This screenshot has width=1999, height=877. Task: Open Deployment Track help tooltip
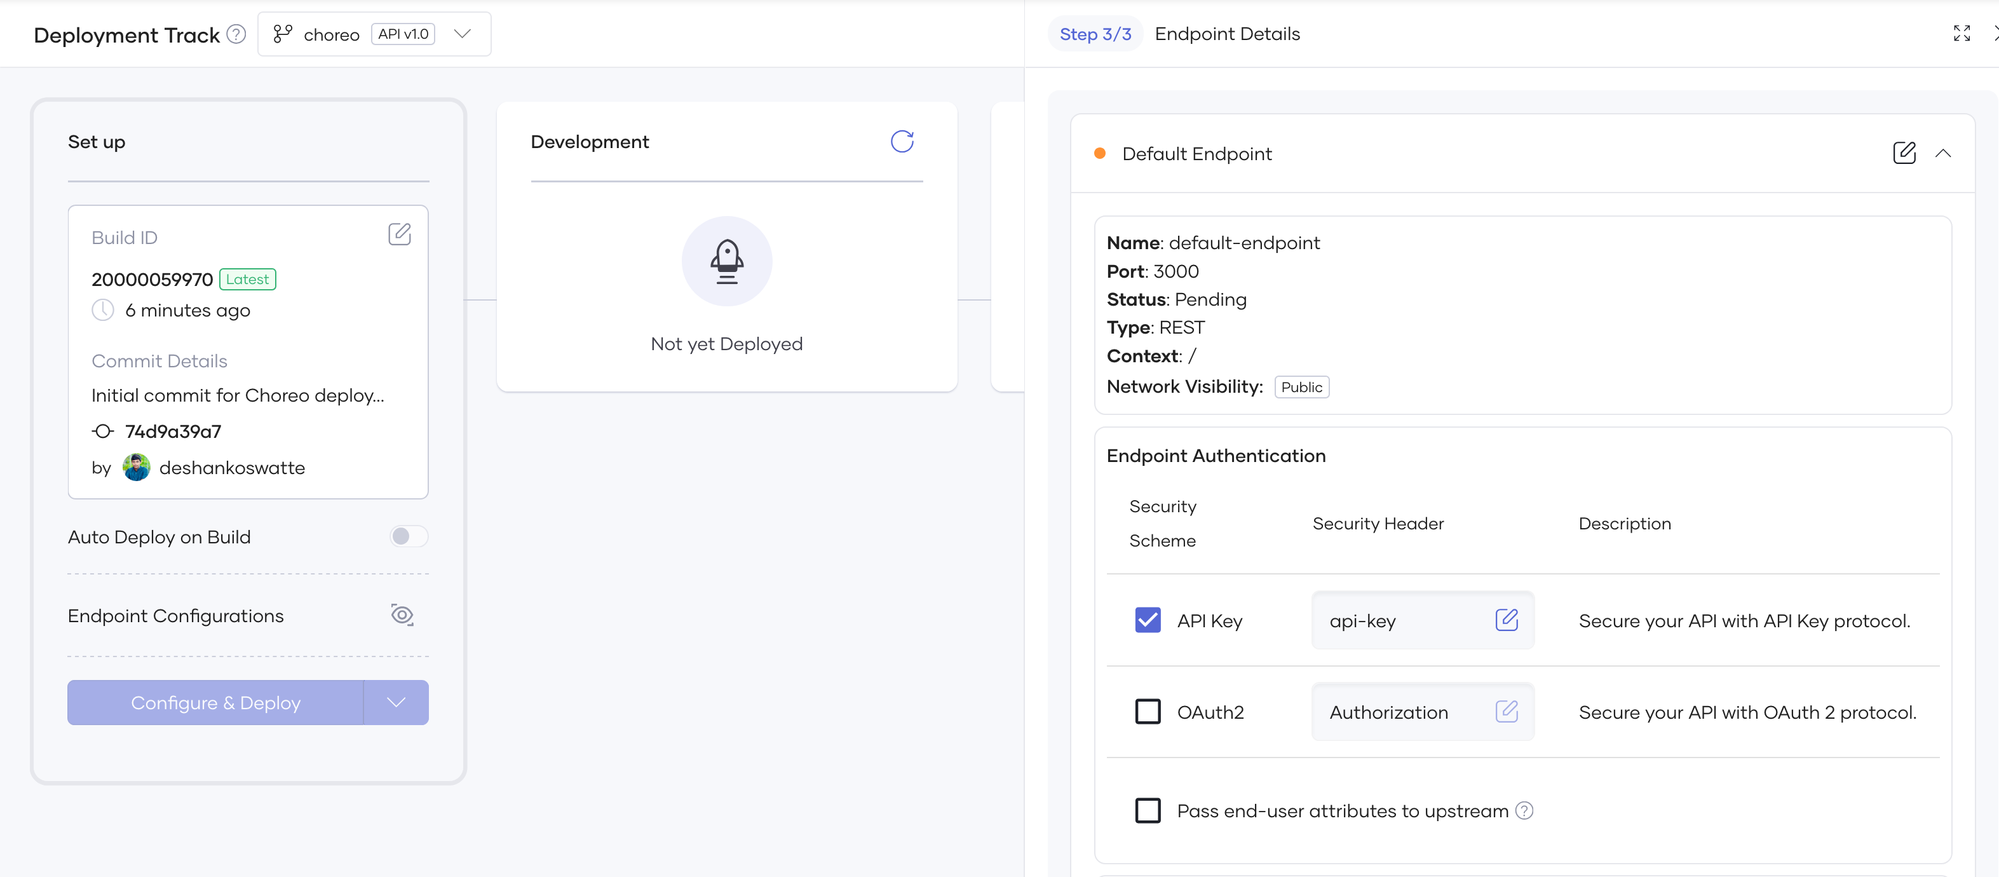click(236, 34)
